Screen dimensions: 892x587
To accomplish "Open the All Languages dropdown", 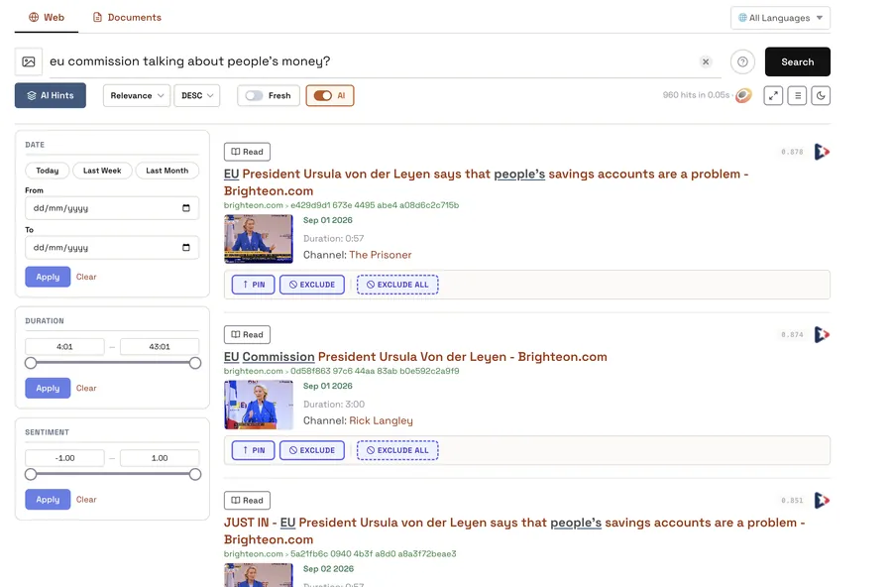I will point(780,18).
